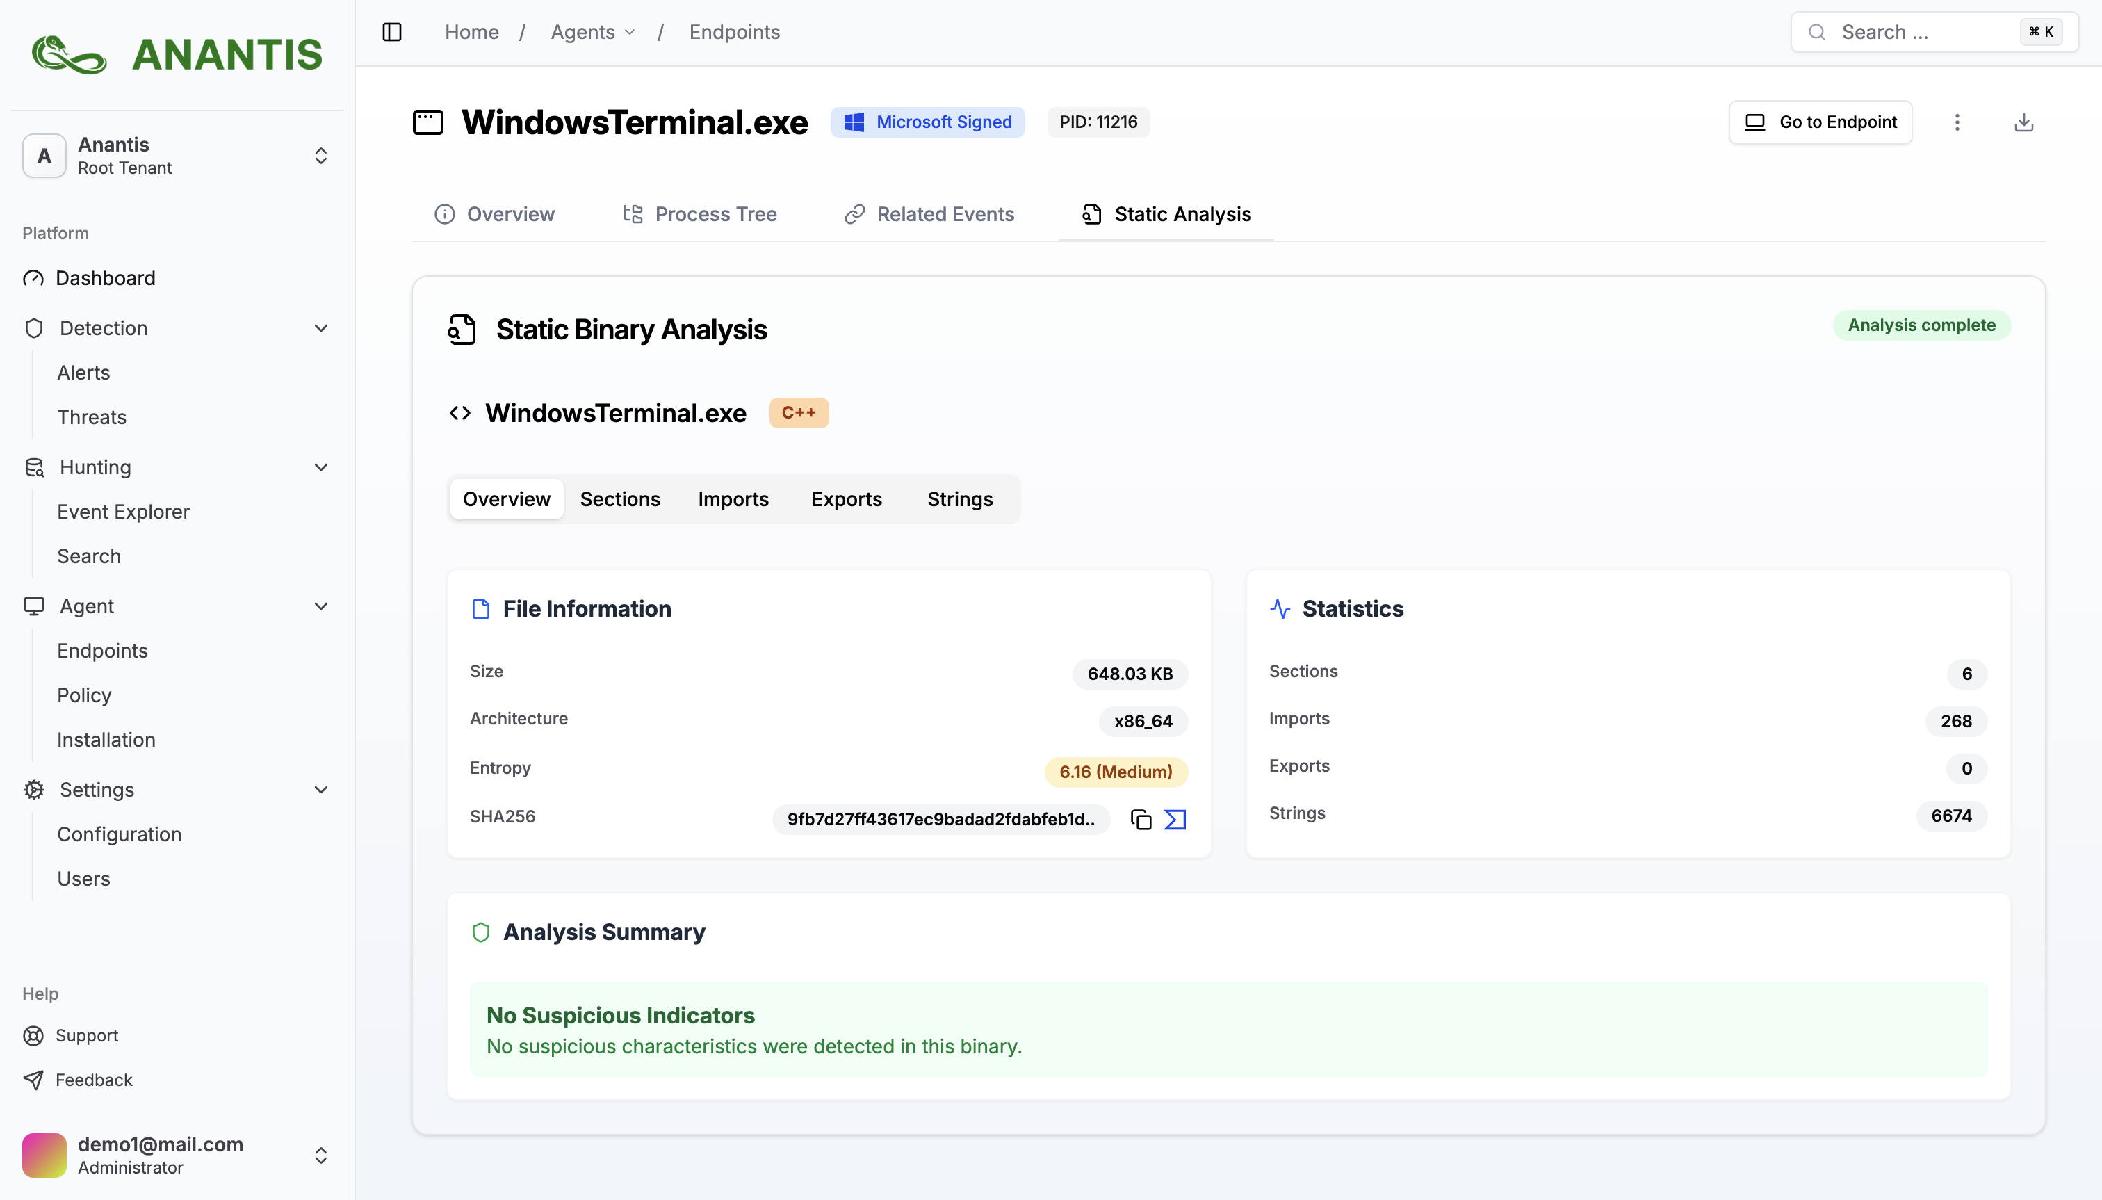2102x1200 pixels.
Task: Open Threats in the sidebar
Action: [92, 417]
